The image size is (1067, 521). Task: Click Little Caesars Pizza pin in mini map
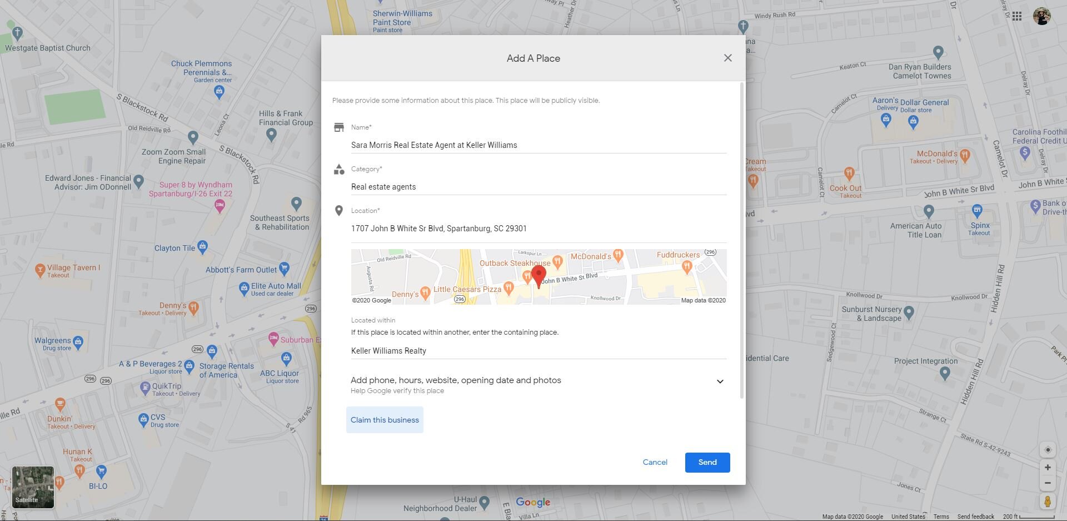[508, 287]
